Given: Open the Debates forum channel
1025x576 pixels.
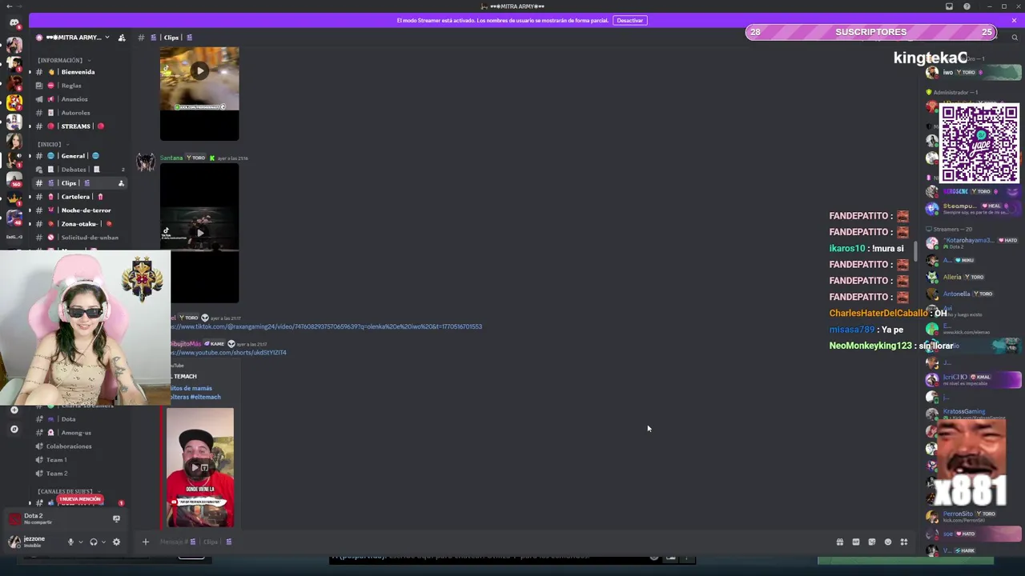Looking at the screenshot, I should click(79, 170).
